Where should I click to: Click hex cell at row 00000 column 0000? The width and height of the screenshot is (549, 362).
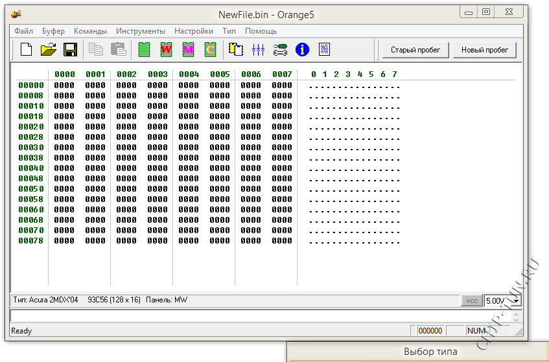click(x=64, y=85)
